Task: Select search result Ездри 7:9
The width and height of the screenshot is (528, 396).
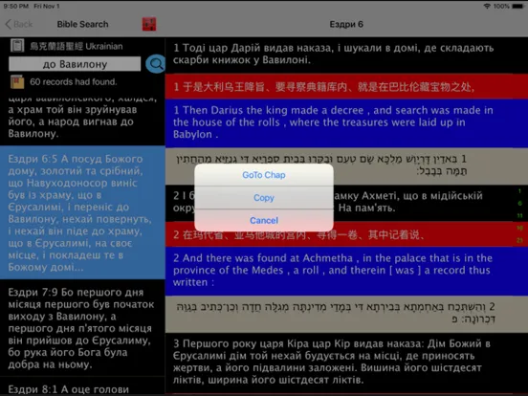Action: (82, 328)
